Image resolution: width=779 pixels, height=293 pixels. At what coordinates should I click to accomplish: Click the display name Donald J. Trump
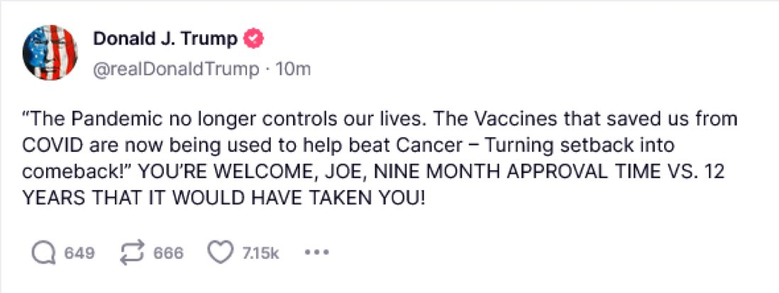tap(165, 39)
